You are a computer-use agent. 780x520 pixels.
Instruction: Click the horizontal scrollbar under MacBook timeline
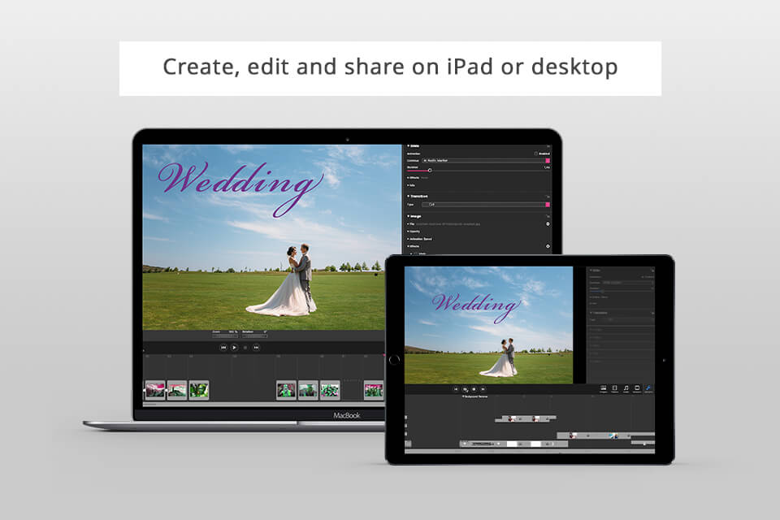tap(263, 404)
